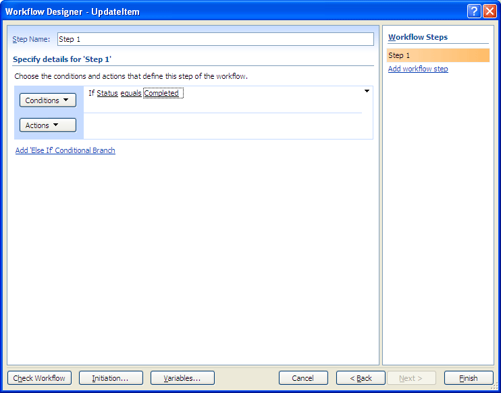Click Finish to save workflow
The width and height of the screenshot is (501, 393).
tap(469, 378)
